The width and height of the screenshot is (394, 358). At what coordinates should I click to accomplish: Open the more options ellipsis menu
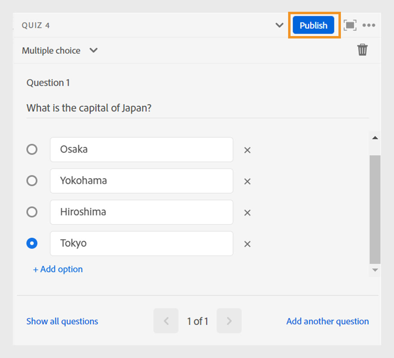click(369, 25)
